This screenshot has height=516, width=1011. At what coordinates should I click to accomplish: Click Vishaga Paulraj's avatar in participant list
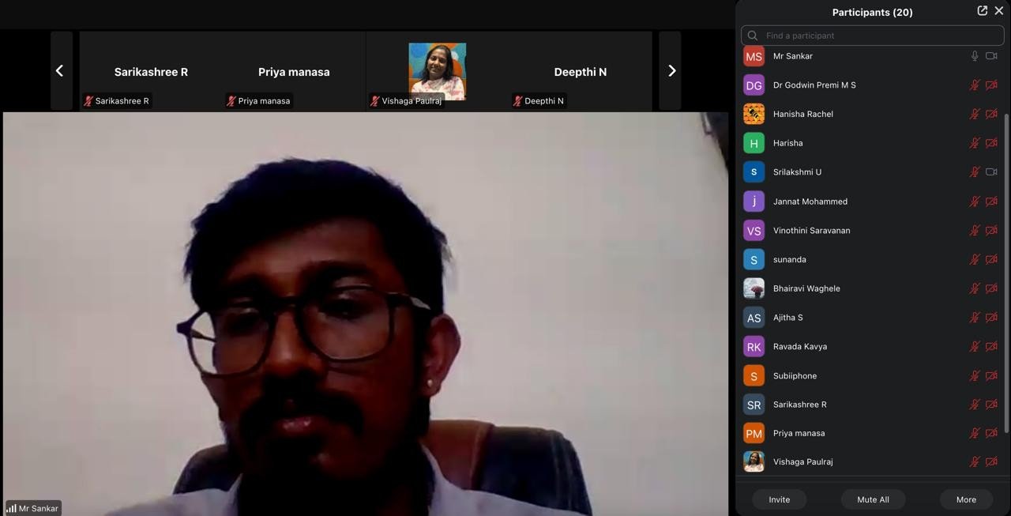coord(754,461)
